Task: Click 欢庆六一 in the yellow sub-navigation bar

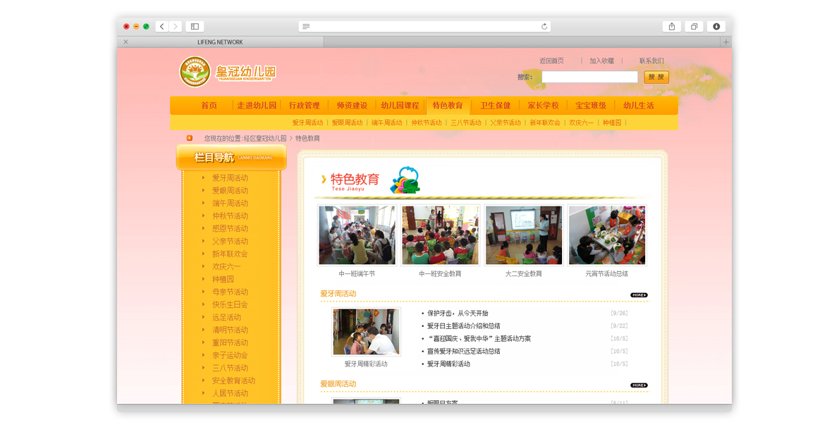Action: pos(581,123)
